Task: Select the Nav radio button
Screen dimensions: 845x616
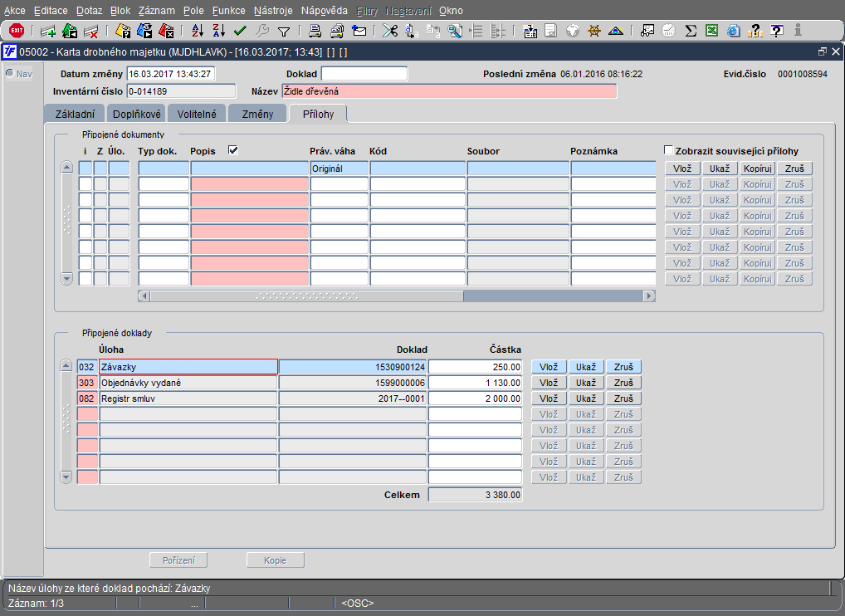Action: pyautogui.click(x=10, y=74)
